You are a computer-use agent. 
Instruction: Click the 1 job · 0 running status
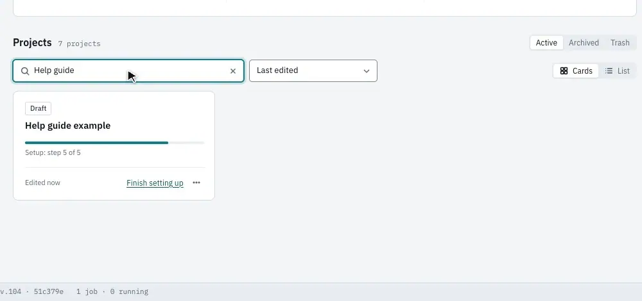point(112,291)
